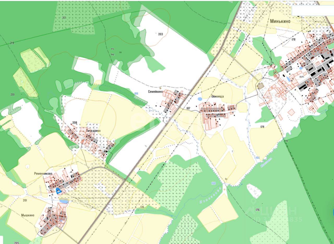Image resolution: width=334 pixels, height=244 pixels.
Task: Select the elevation mark 208 above Пичкарево
Action: (x=75, y=122)
